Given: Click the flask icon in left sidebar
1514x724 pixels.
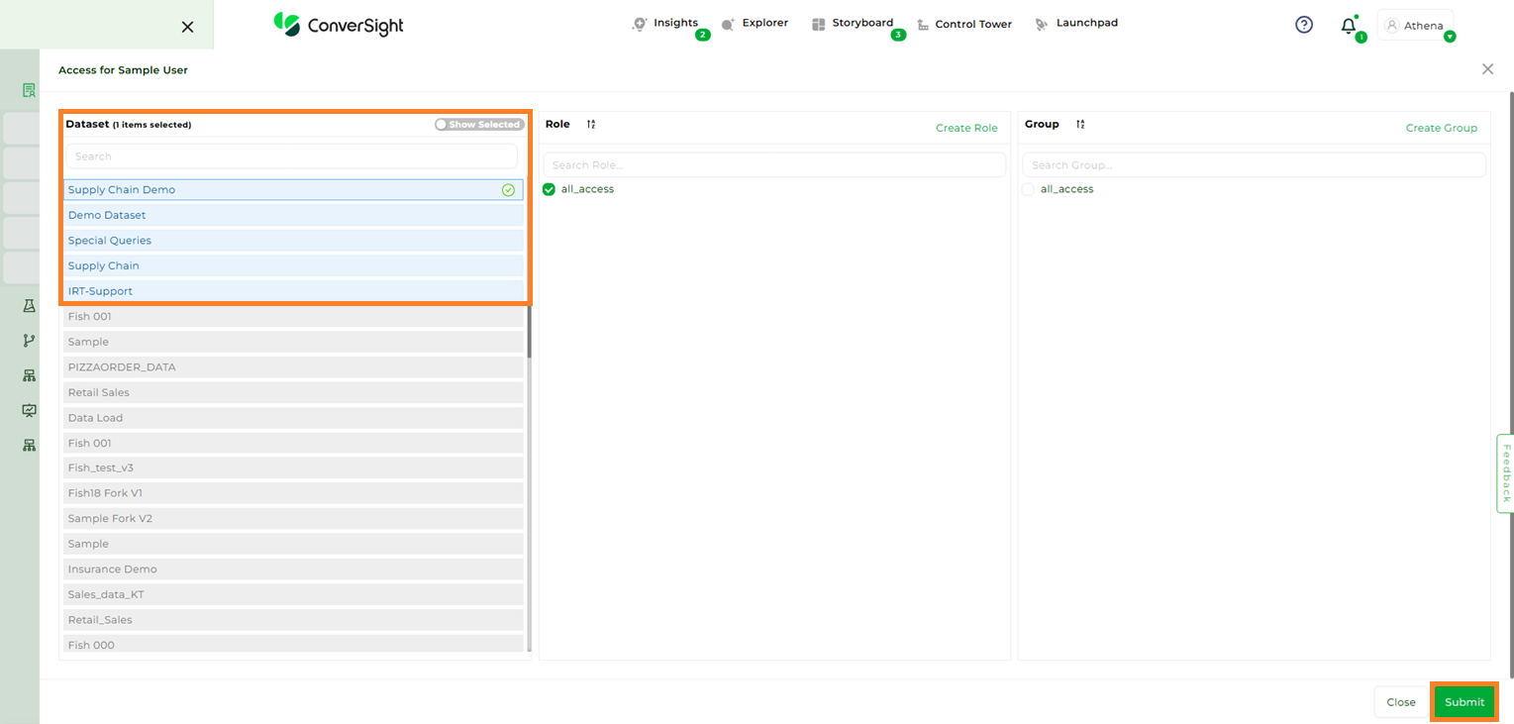Looking at the screenshot, I should [x=30, y=306].
